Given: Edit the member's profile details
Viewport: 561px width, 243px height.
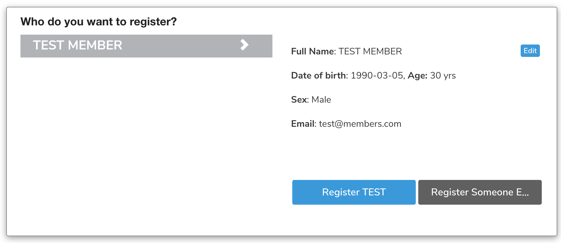Looking at the screenshot, I should click(530, 51).
